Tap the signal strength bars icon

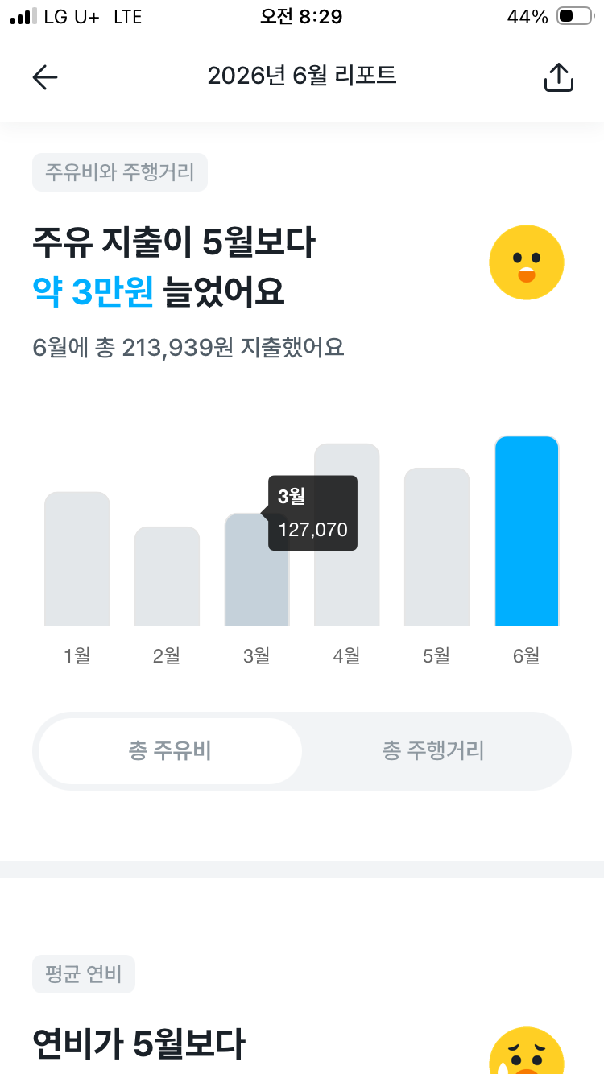tap(23, 17)
